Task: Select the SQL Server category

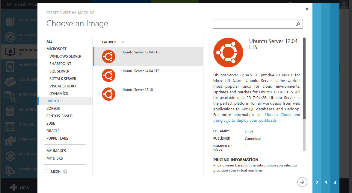Action: click(59, 71)
